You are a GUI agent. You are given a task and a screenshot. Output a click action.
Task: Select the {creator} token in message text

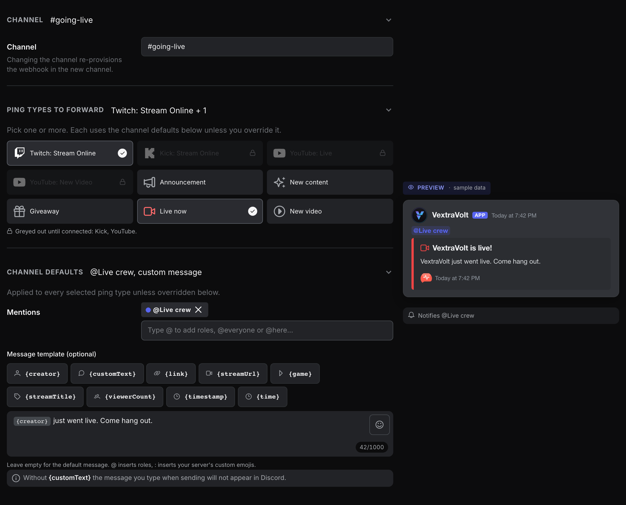pos(32,421)
